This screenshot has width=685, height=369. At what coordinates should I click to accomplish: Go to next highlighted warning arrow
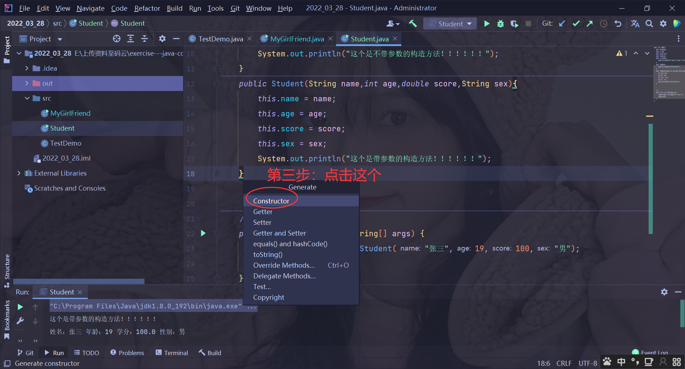(x=647, y=53)
